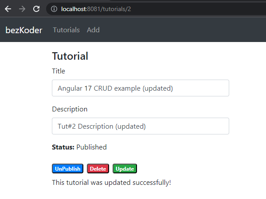
Task: Click the browser forward arrow
Action: pos(22,9)
